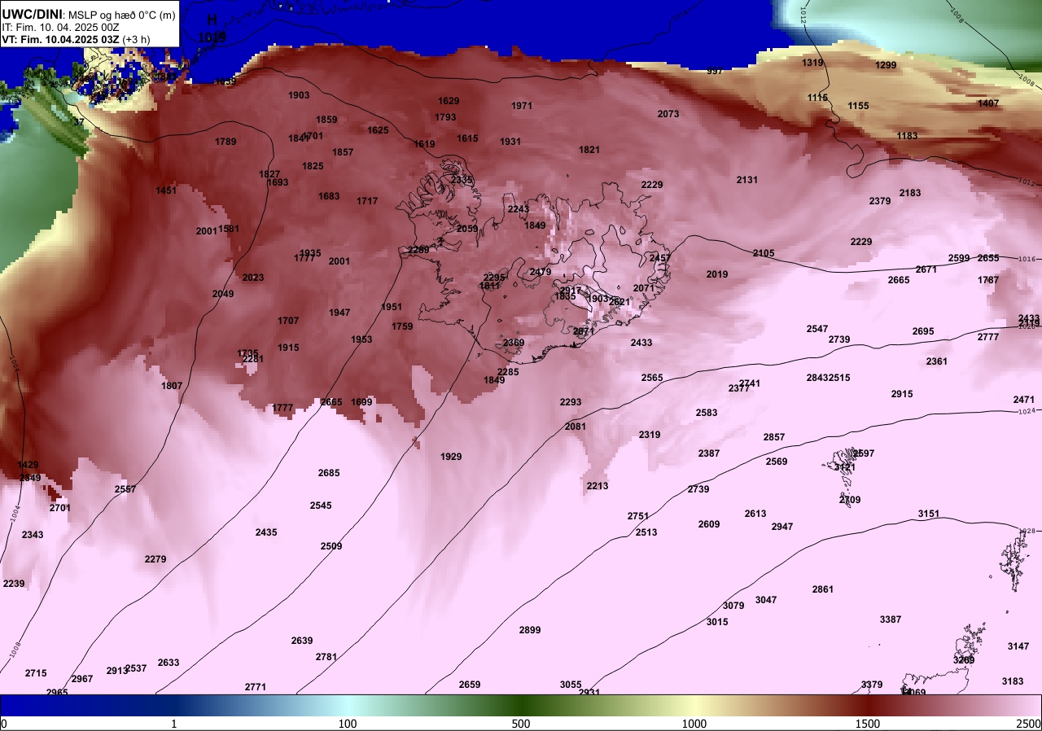Click the height value 2279
The image size is (1042, 731).
(155, 559)
